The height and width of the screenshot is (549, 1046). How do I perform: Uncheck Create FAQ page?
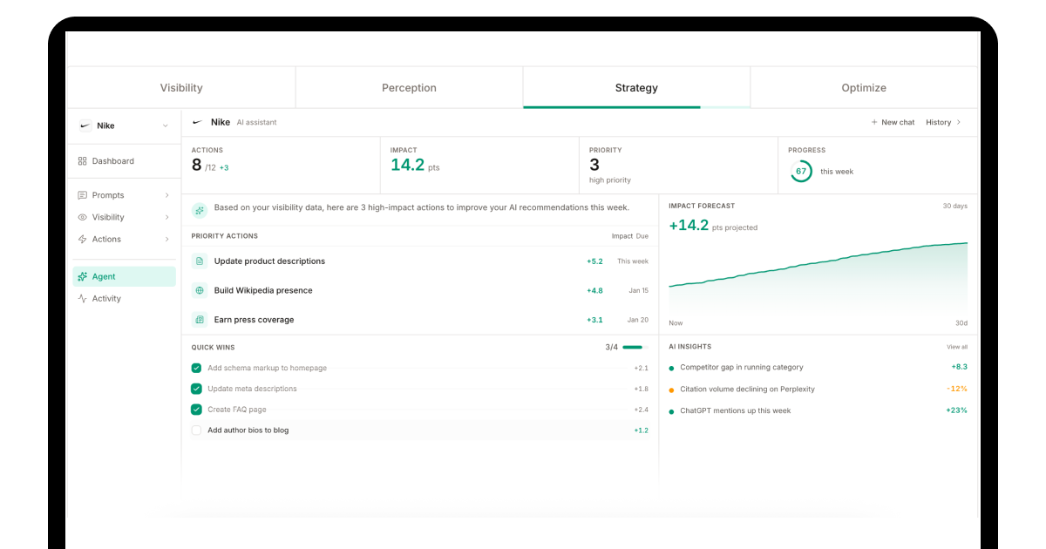[x=196, y=410]
